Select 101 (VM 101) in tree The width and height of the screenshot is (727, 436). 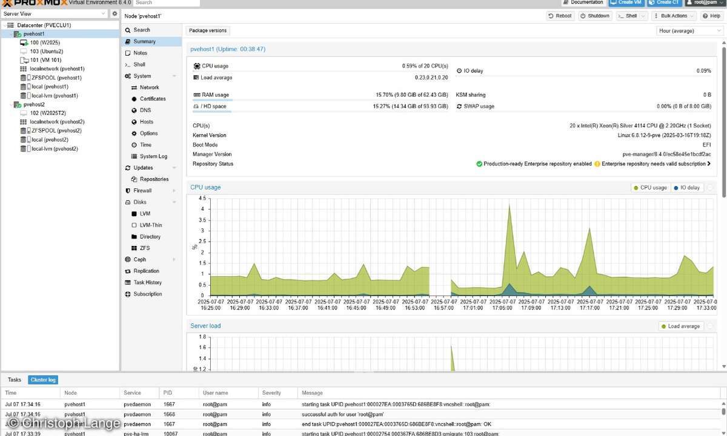click(x=45, y=60)
